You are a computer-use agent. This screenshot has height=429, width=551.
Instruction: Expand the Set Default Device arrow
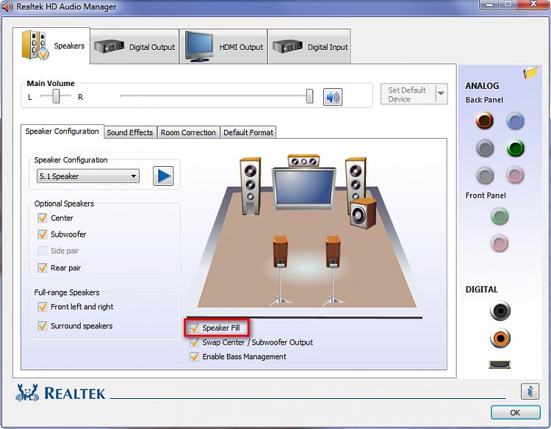click(x=441, y=94)
